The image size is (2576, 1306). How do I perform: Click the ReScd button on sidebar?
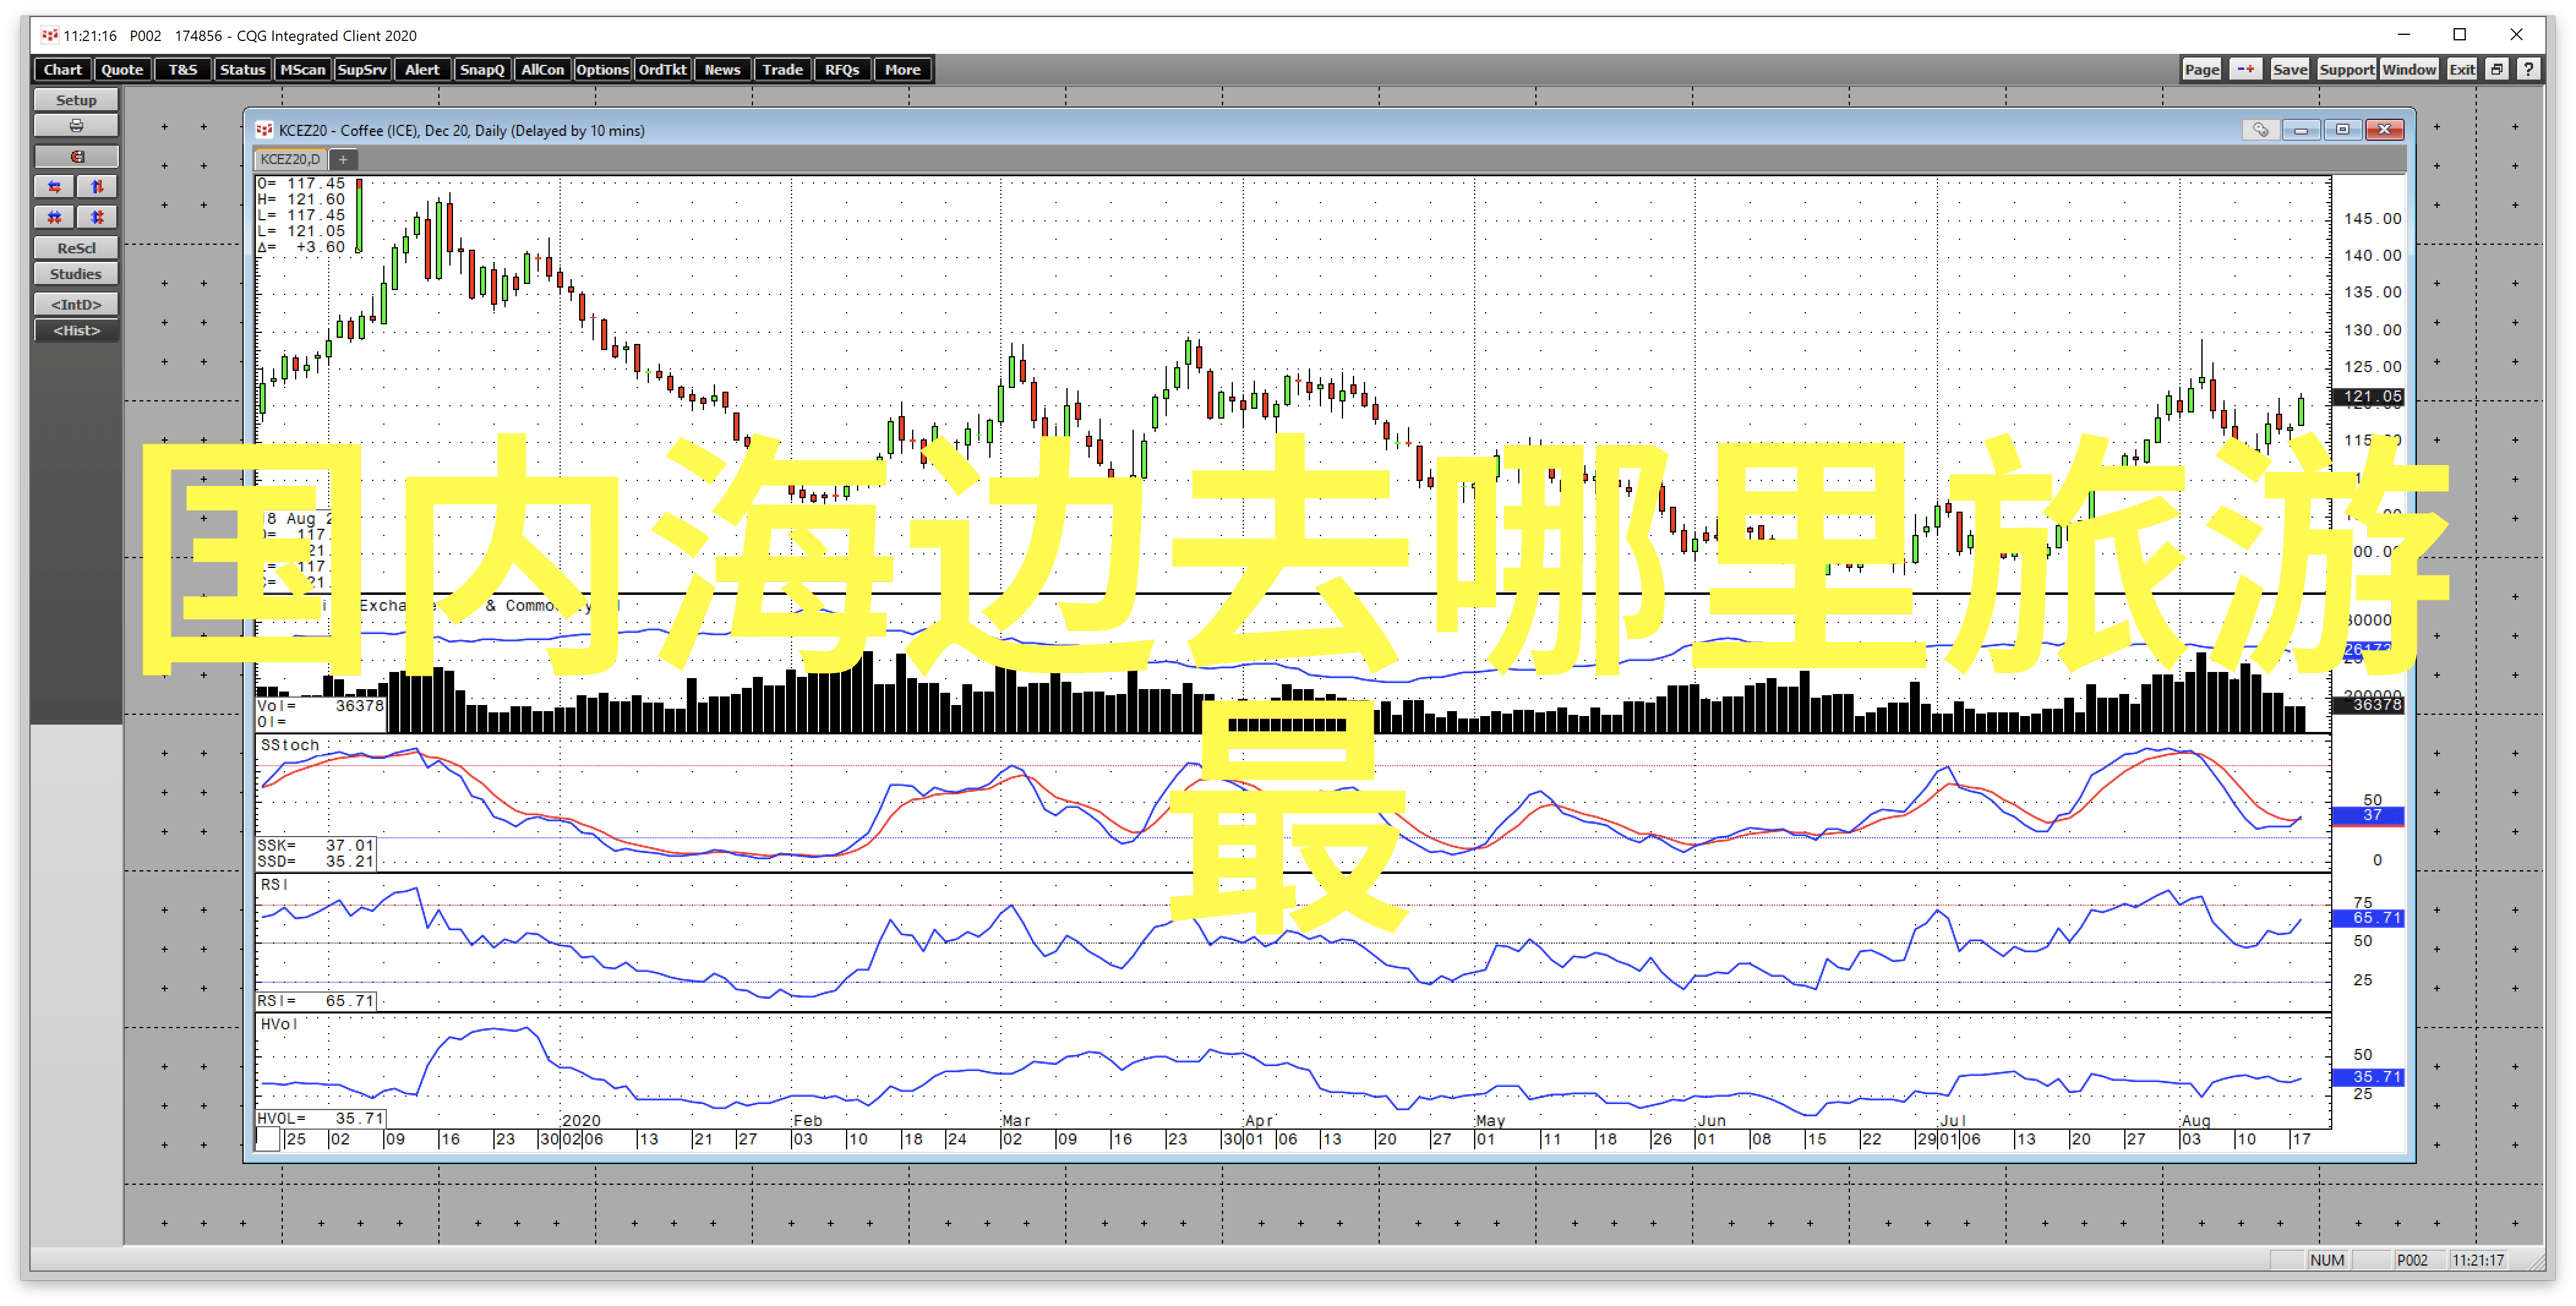(x=77, y=247)
